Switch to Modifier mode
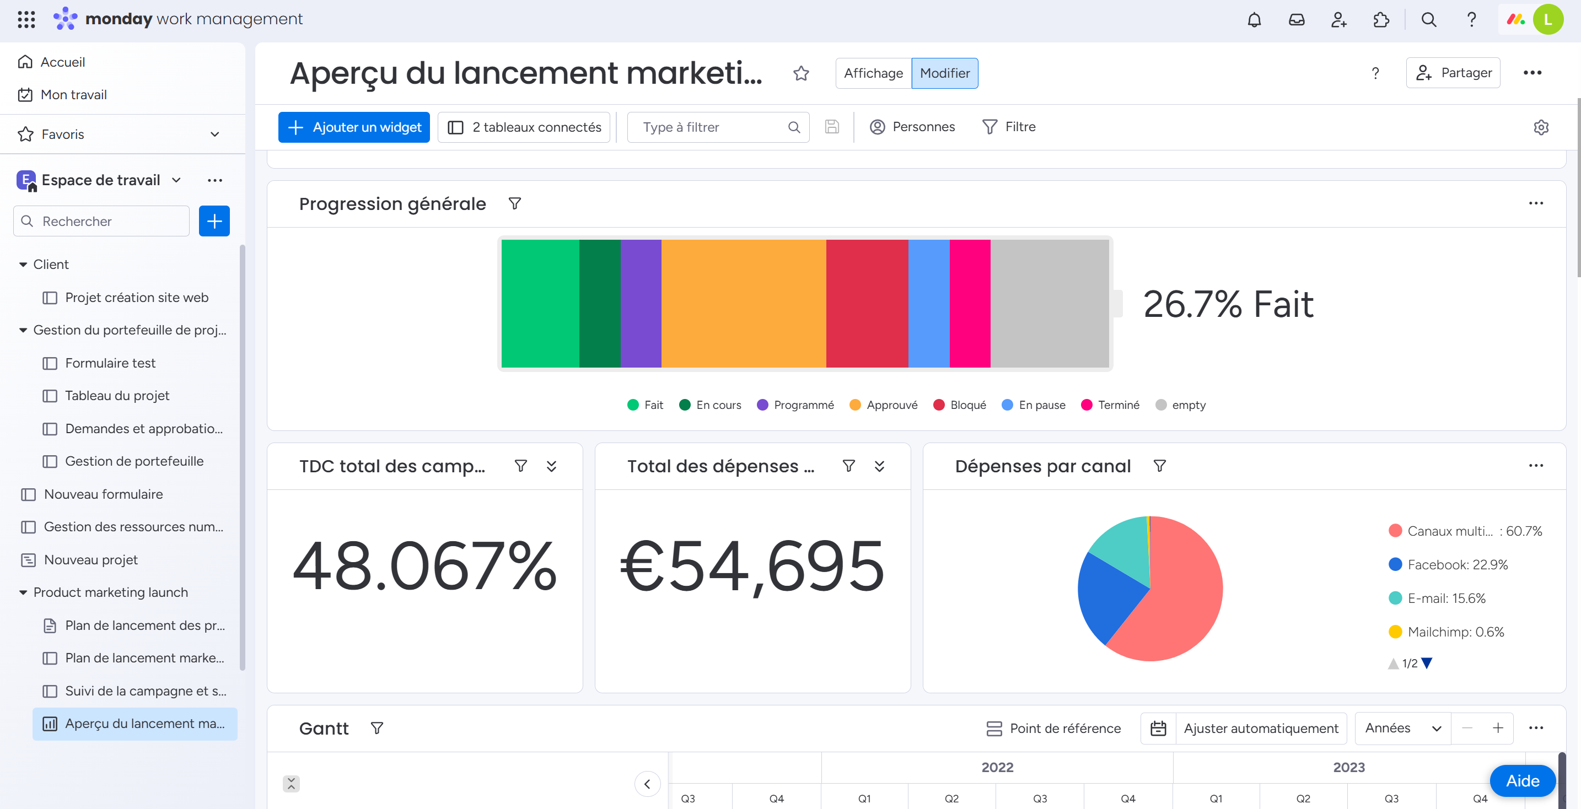This screenshot has width=1581, height=809. click(x=944, y=74)
